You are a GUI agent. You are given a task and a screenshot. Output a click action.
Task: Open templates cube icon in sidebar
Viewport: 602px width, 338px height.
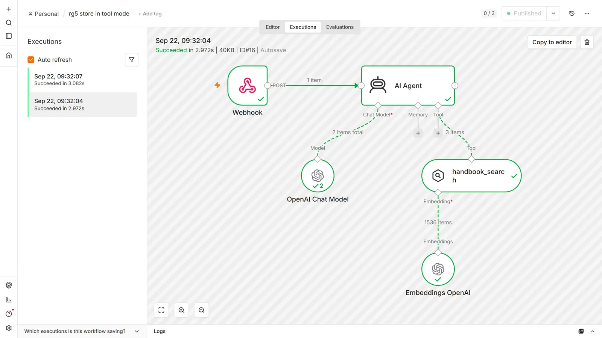coord(9,285)
